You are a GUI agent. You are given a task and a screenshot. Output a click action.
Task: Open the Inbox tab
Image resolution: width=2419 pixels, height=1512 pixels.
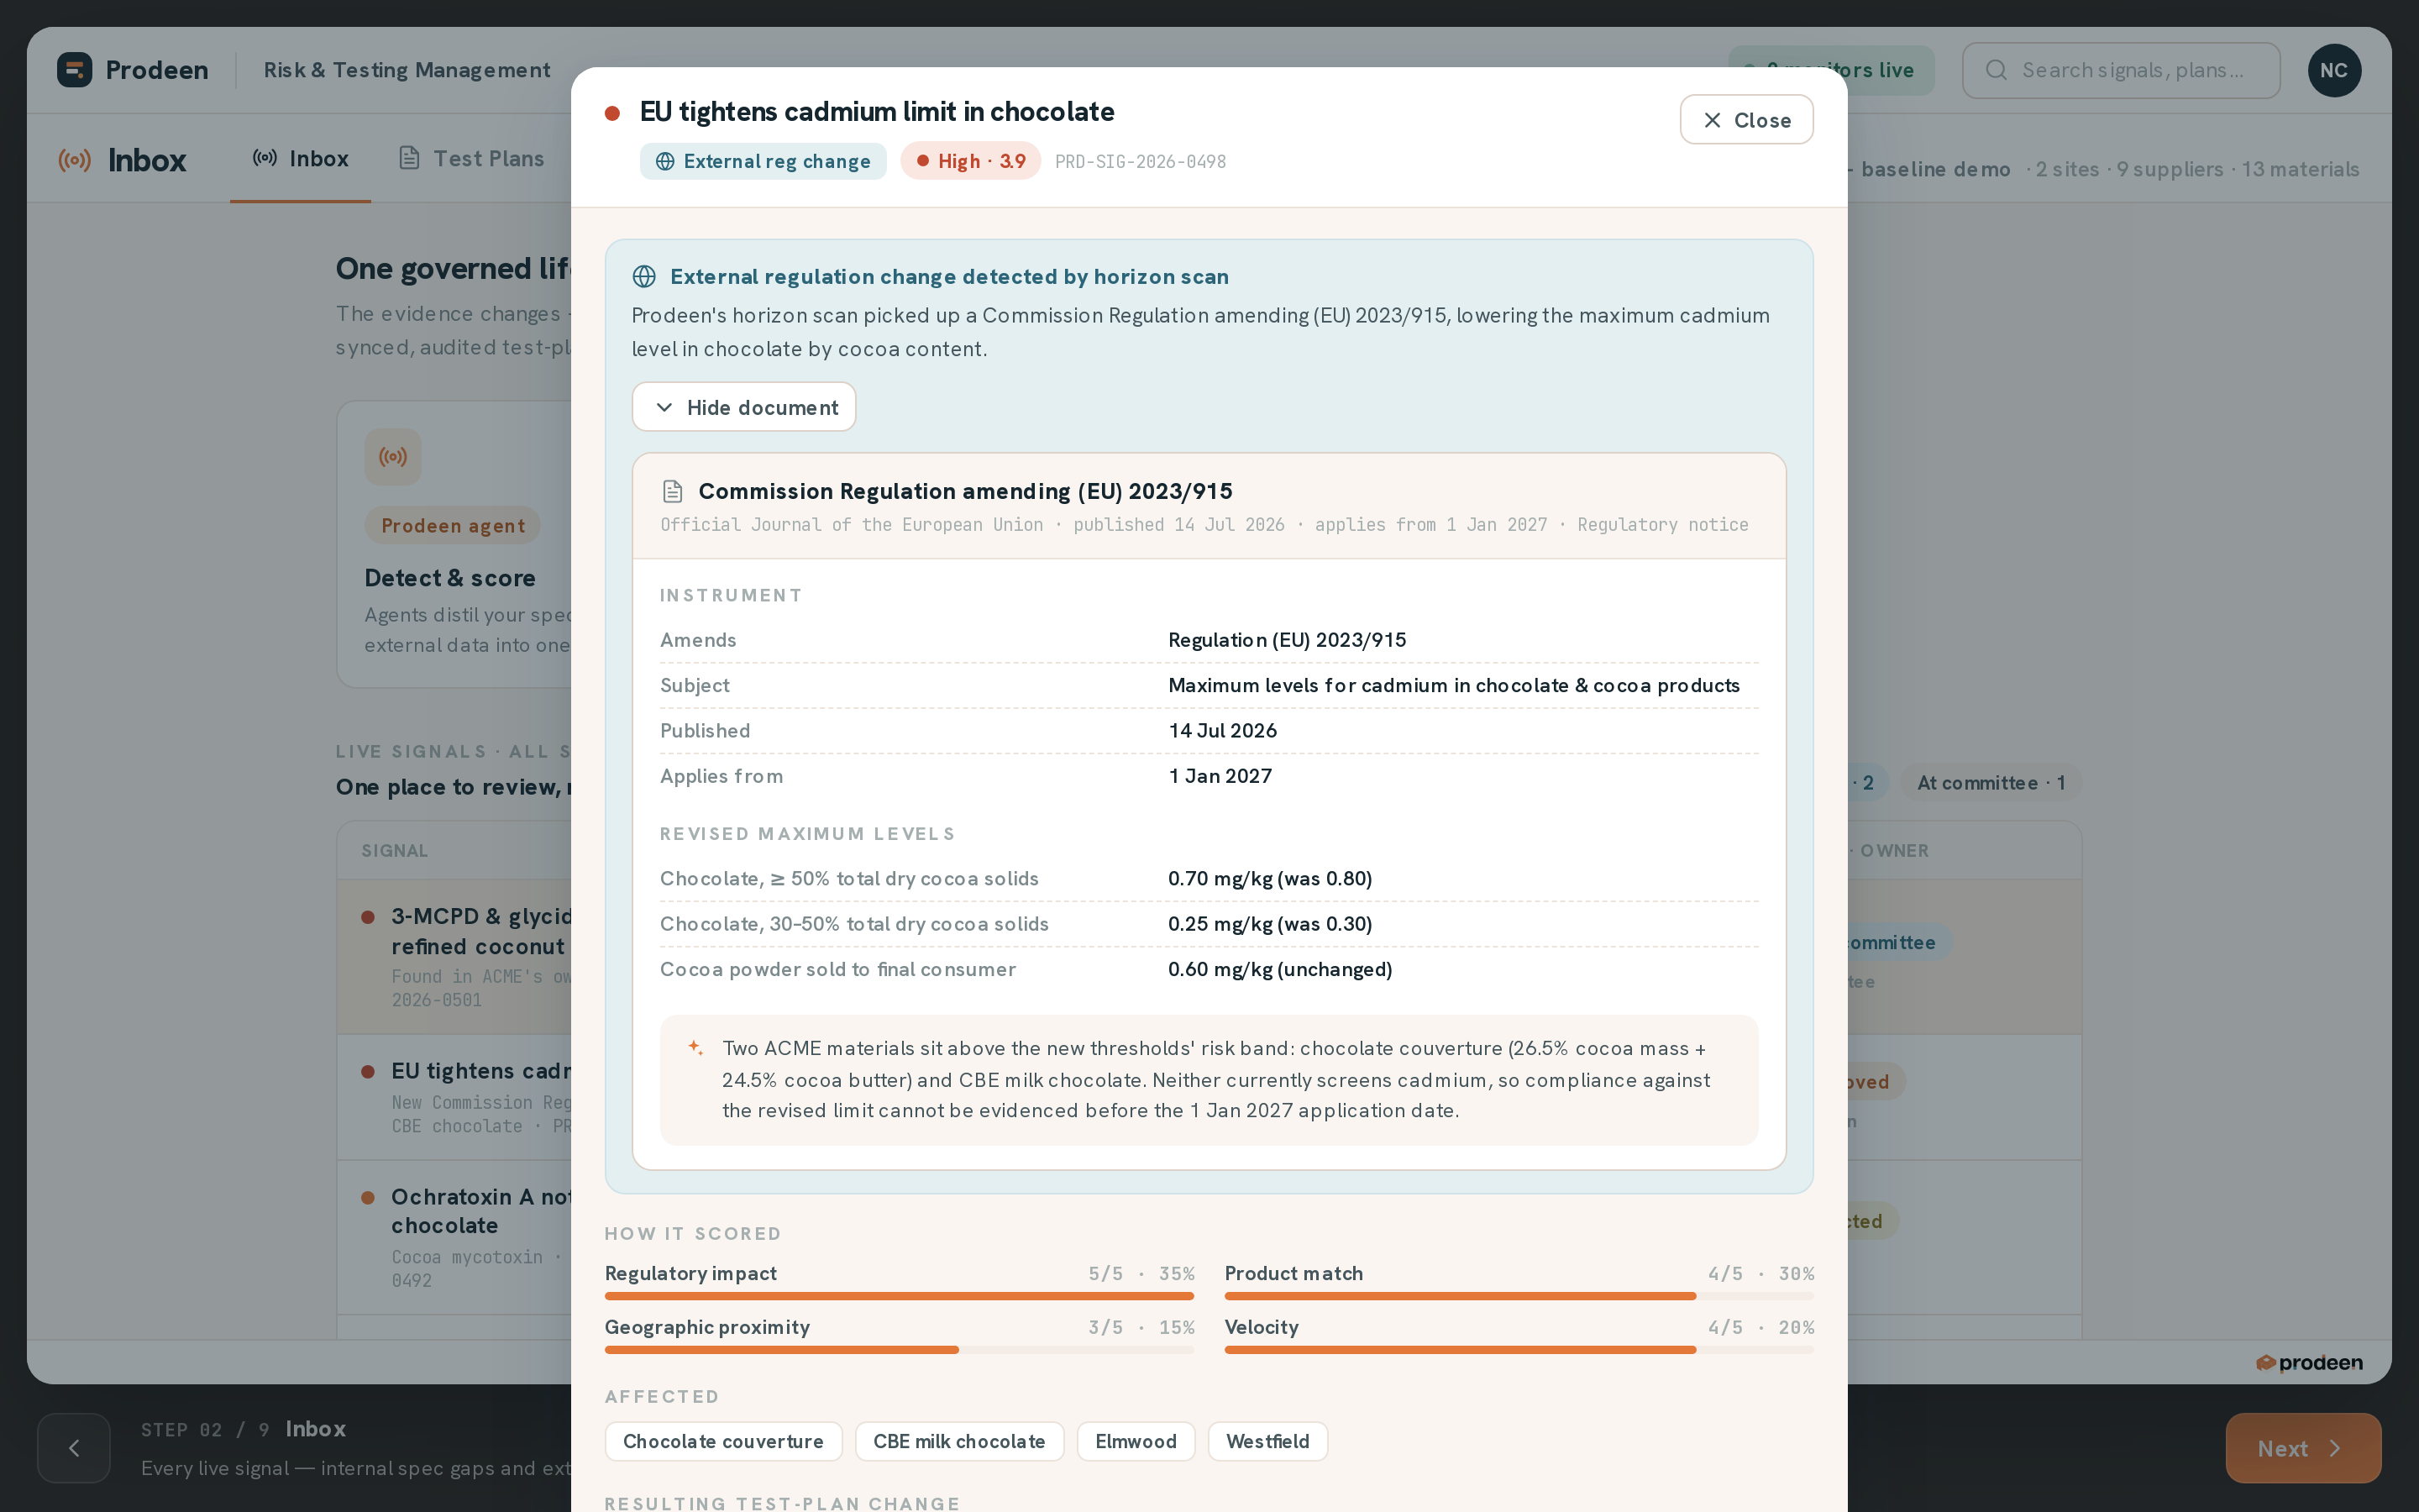(x=300, y=158)
